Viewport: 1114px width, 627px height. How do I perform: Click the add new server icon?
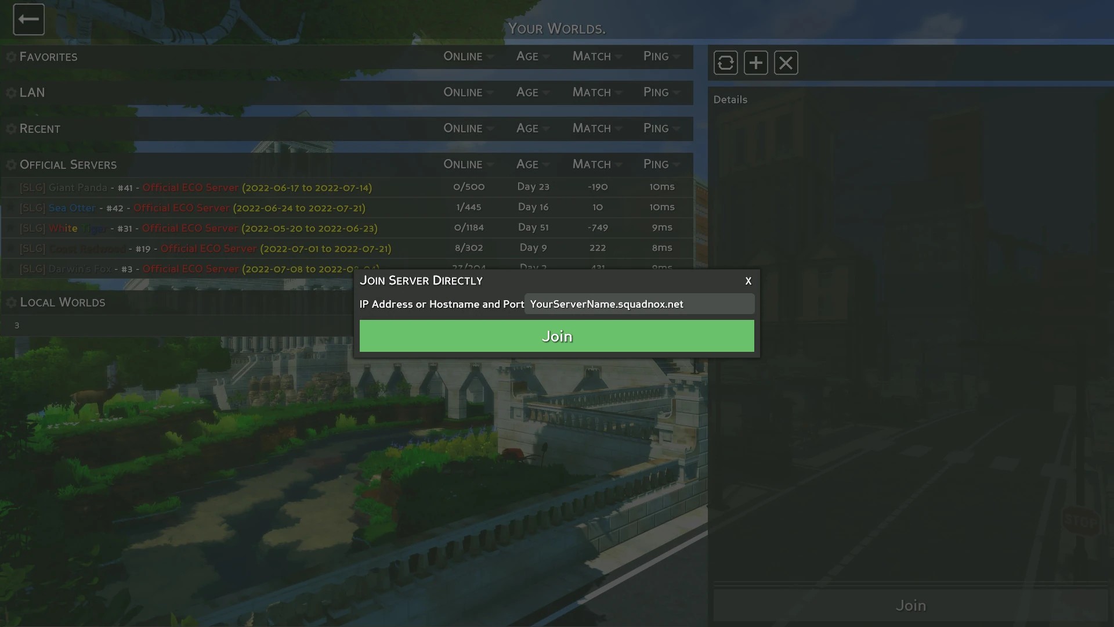[x=755, y=62]
